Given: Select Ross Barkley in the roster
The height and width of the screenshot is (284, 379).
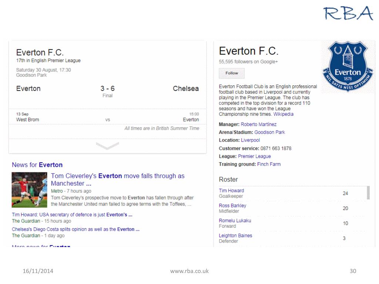Looking at the screenshot, I should [x=232, y=206].
